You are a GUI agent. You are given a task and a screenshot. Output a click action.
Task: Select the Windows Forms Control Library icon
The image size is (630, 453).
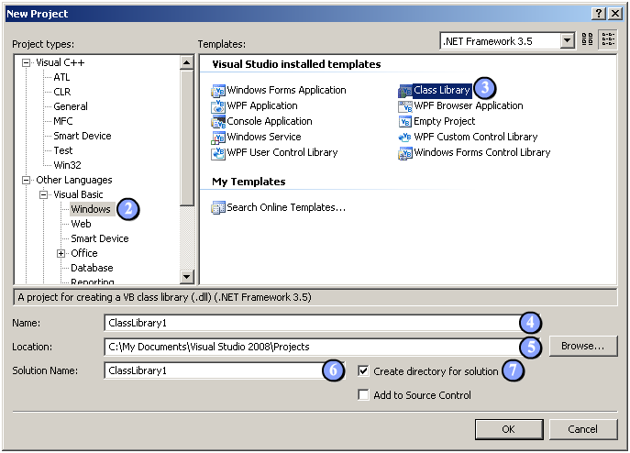pos(405,153)
